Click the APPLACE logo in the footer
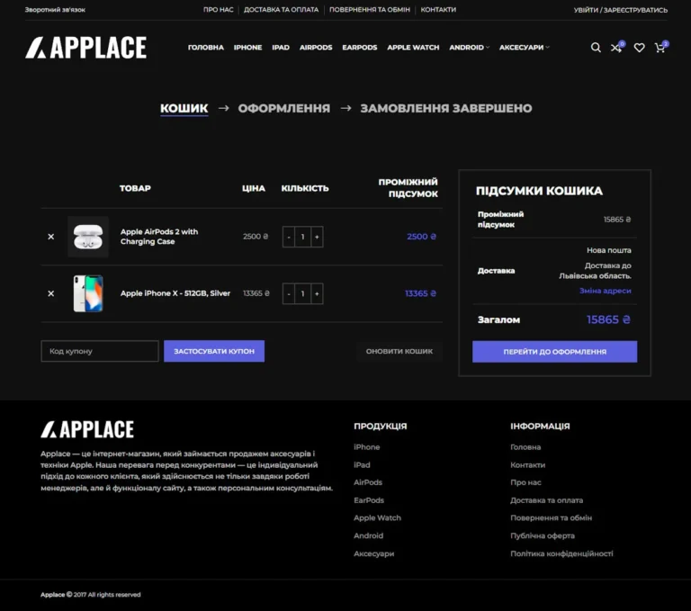The width and height of the screenshot is (691, 611). (x=87, y=429)
